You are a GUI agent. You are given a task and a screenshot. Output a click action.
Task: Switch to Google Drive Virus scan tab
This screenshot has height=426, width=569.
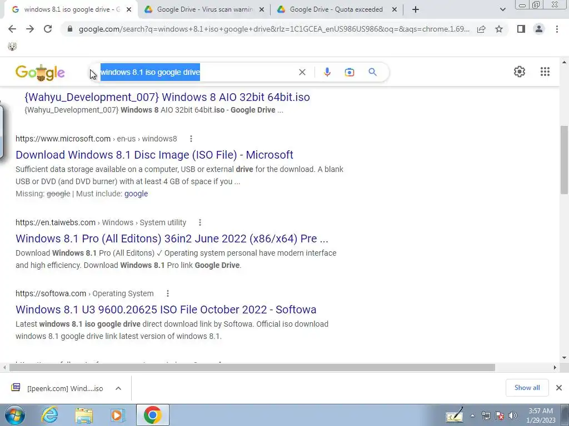click(204, 10)
